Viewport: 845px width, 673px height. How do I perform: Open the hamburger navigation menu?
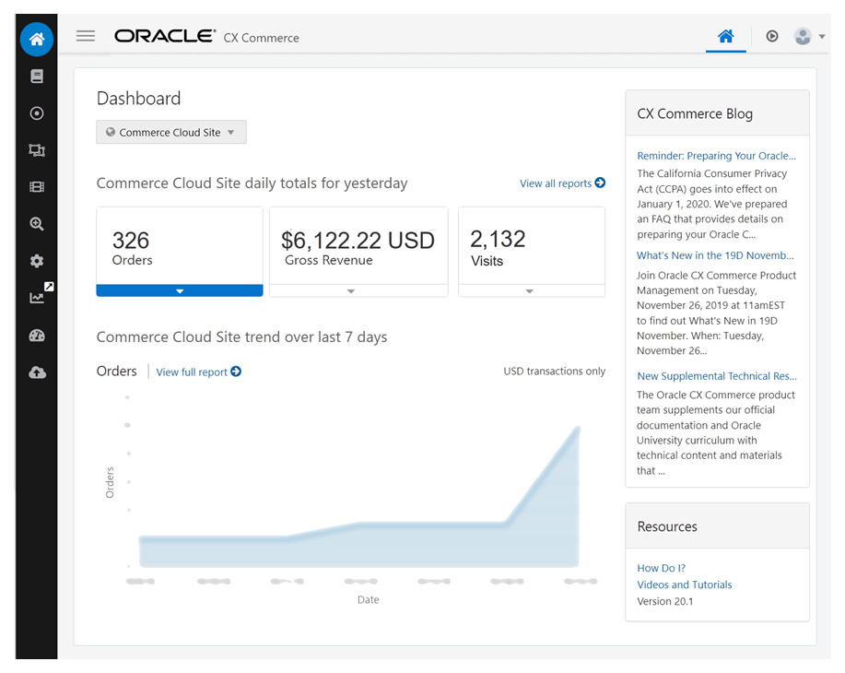[86, 36]
